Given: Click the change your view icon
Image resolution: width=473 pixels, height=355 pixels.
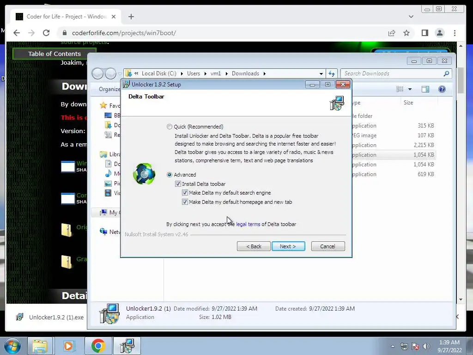Looking at the screenshot, I should (x=400, y=89).
